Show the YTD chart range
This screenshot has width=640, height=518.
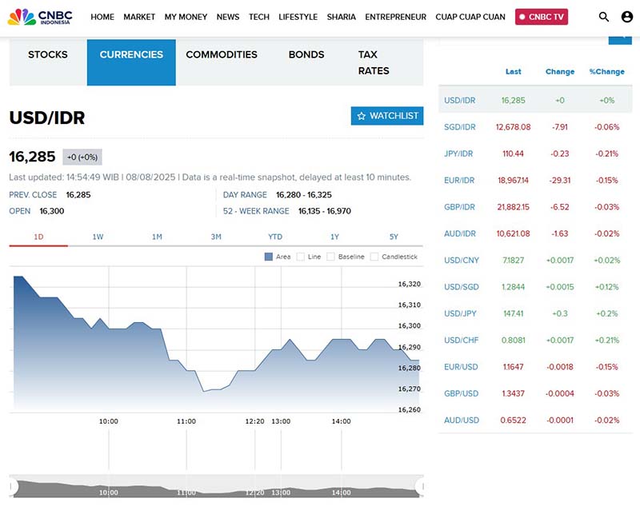275,237
